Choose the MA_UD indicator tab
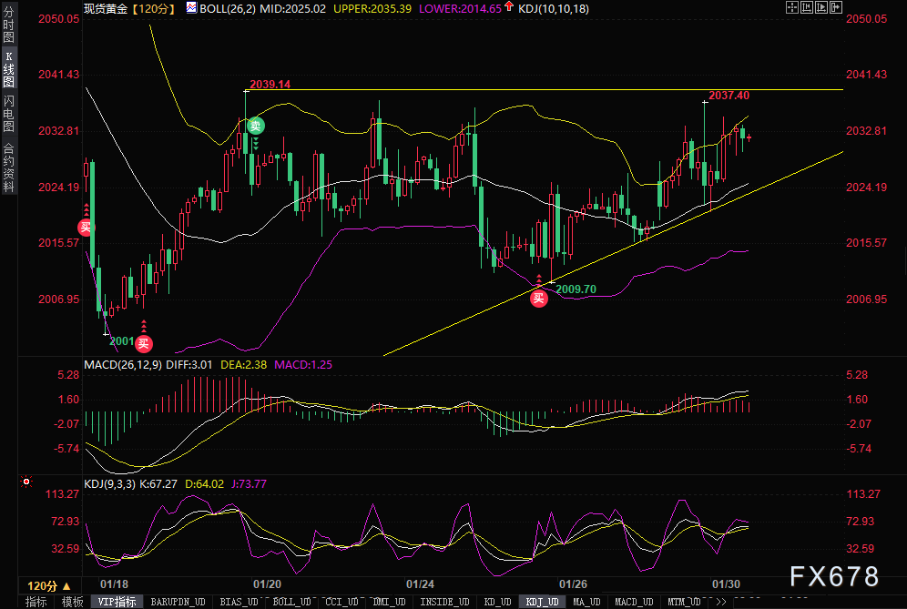Image resolution: width=907 pixels, height=609 pixels. tap(586, 602)
